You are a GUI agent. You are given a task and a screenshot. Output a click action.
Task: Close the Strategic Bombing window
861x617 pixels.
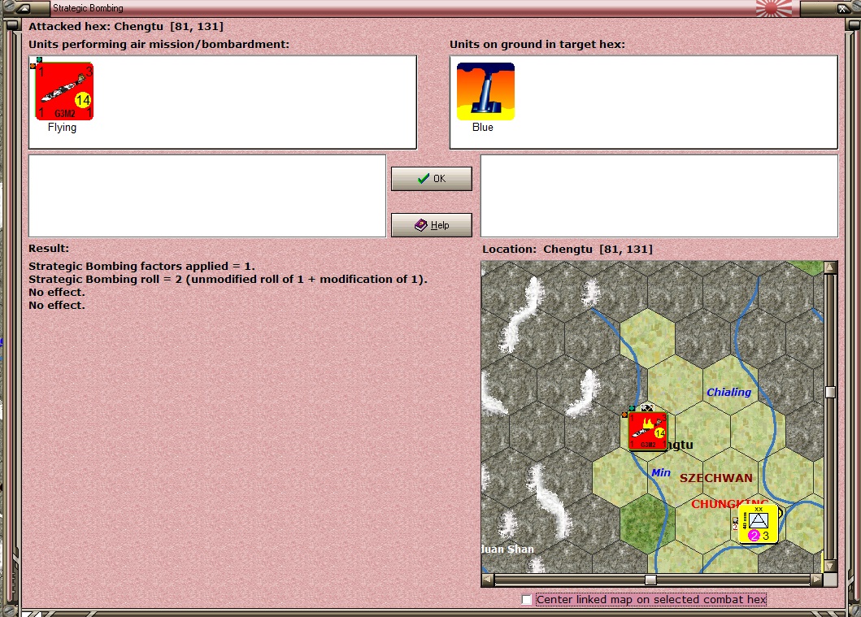(842, 8)
